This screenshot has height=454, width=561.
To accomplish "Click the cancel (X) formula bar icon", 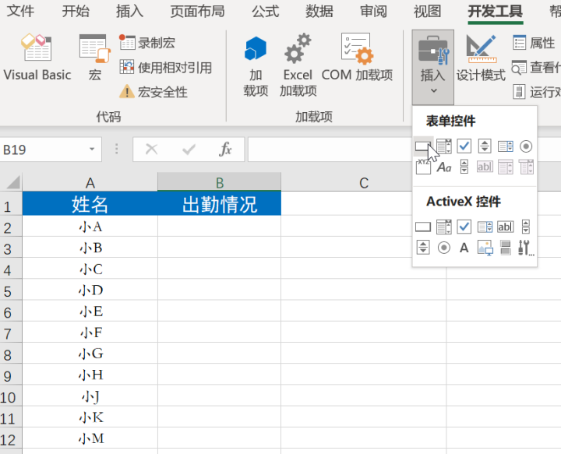I will pos(152,150).
